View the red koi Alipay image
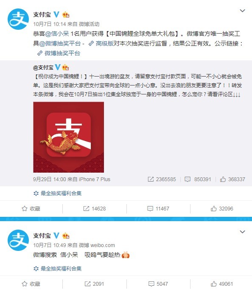The width and height of the screenshot is (252, 290). coord(68,137)
